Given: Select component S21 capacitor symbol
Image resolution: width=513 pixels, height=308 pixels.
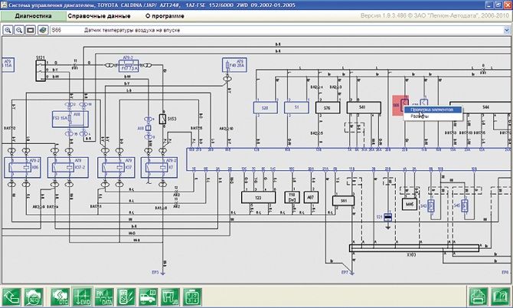Looking at the screenshot, I should tap(387, 217).
